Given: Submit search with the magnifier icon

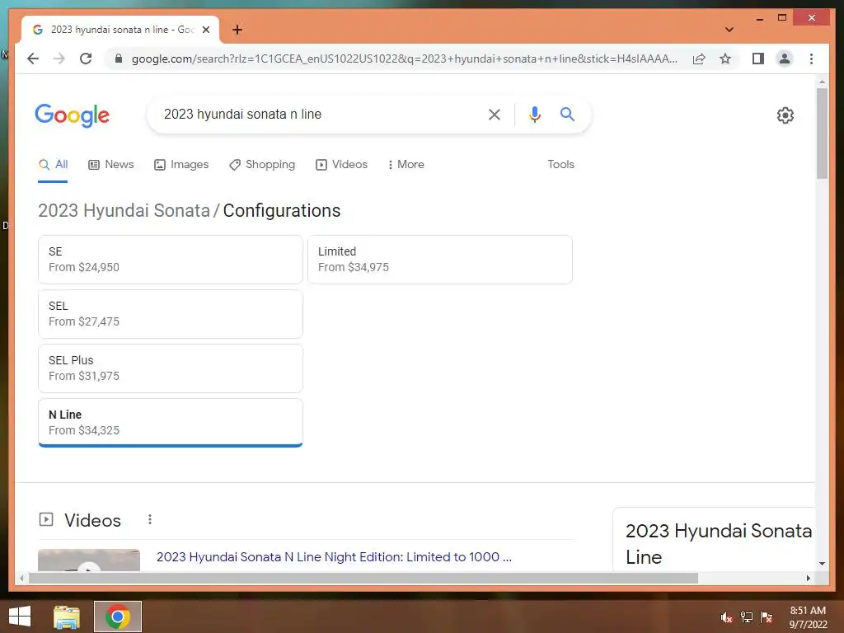Looking at the screenshot, I should (x=567, y=114).
